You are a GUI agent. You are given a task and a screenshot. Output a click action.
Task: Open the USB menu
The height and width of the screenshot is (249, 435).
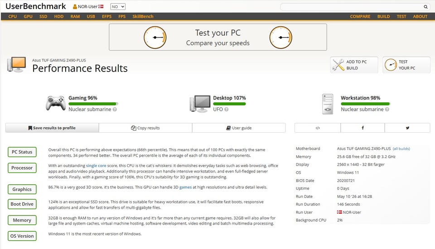point(91,16)
